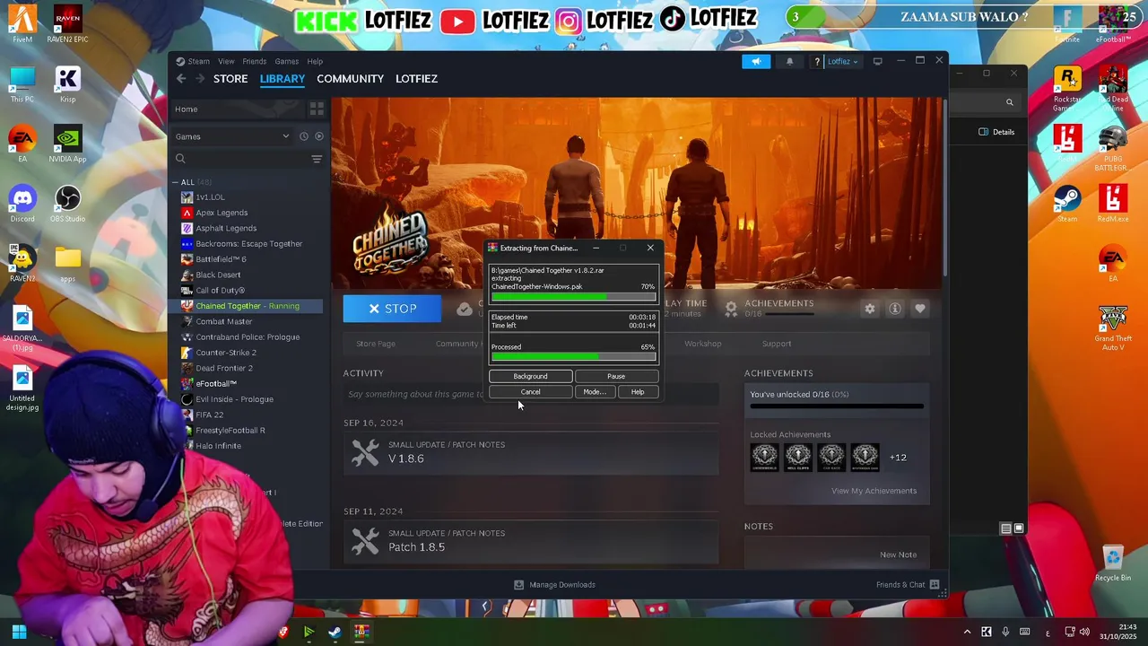Open the View menu
Screen dimensions: 1148x646
[226, 61]
